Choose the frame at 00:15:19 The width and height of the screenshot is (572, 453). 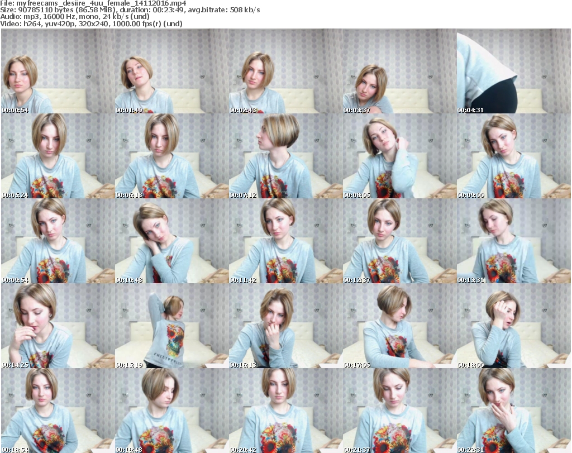pyautogui.click(x=172, y=326)
